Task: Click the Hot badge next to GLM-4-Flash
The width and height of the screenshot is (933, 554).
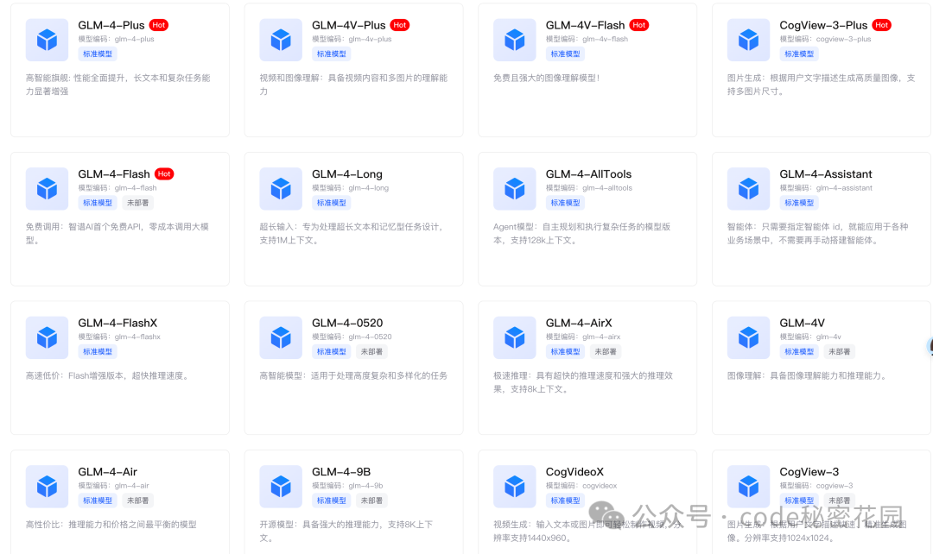Action: point(164,173)
